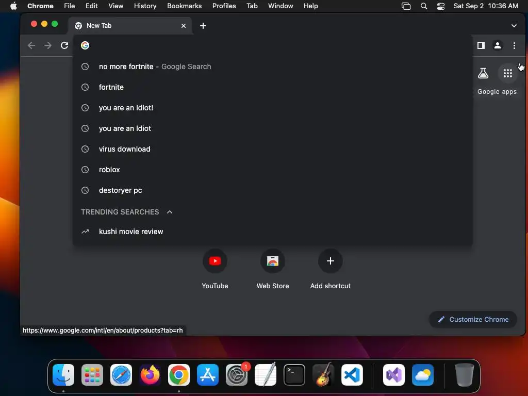Screen dimensions: 528x396
Task: Open Launchpad from the Dock
Action: click(92, 375)
